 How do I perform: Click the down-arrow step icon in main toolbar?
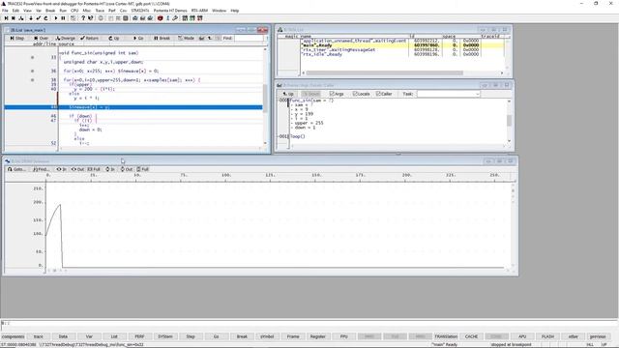[31, 18]
